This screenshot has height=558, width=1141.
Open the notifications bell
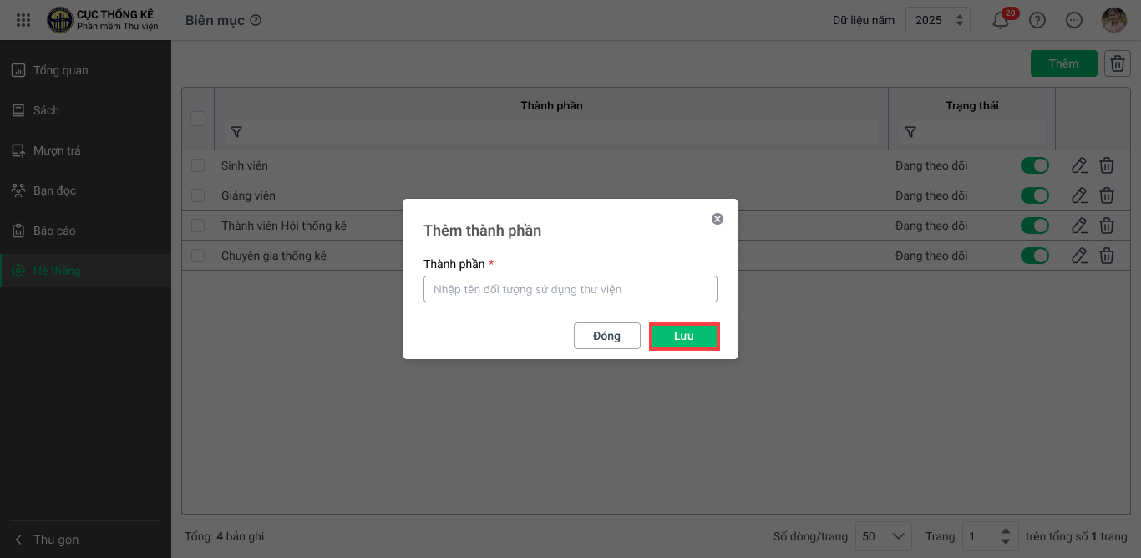coord(1001,21)
